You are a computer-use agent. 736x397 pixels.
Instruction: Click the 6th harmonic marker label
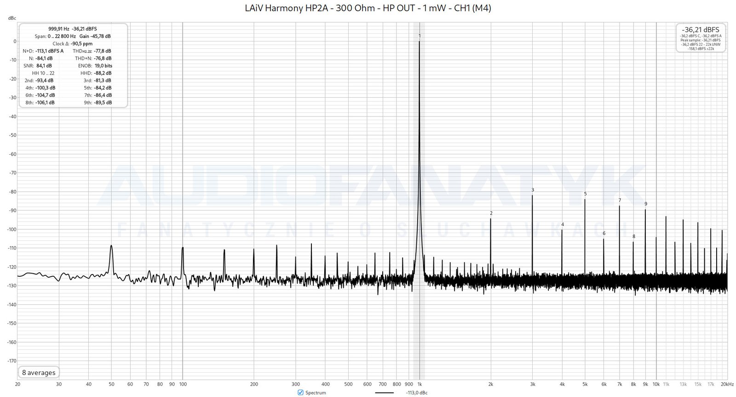click(604, 234)
